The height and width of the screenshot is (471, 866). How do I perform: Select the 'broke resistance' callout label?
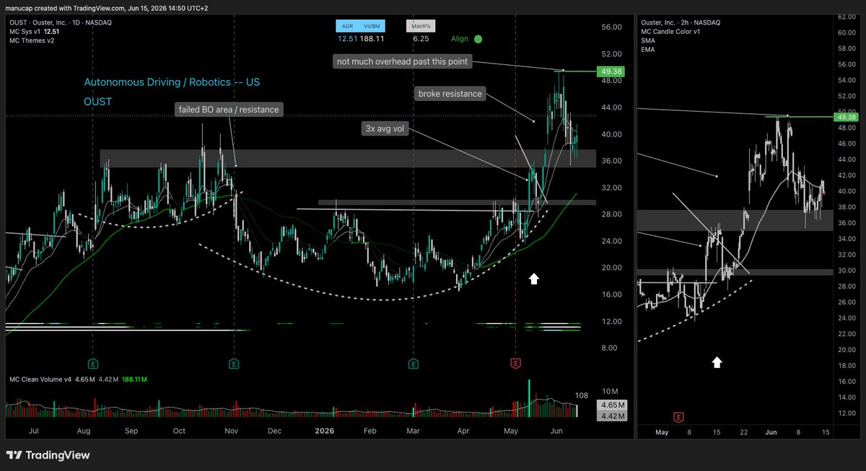[452, 94]
